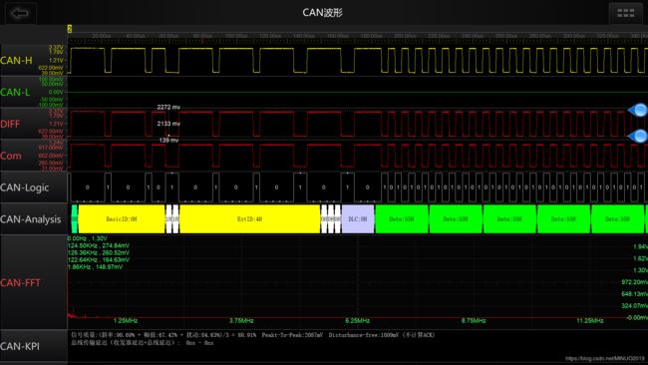The width and height of the screenshot is (648, 365).
Task: Click the Disturbance-free KPI value text
Action: pyautogui.click(x=363, y=335)
